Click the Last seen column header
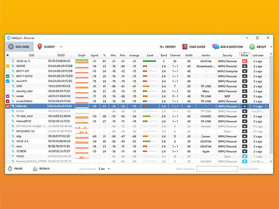Viewport: 279px width, 209px height. (258, 55)
